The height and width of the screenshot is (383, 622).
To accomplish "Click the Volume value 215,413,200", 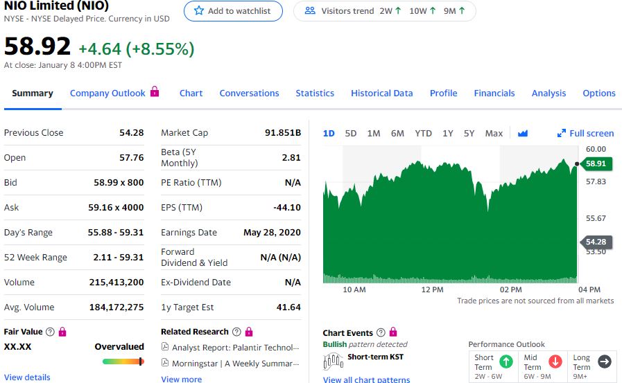I will click(x=116, y=282).
